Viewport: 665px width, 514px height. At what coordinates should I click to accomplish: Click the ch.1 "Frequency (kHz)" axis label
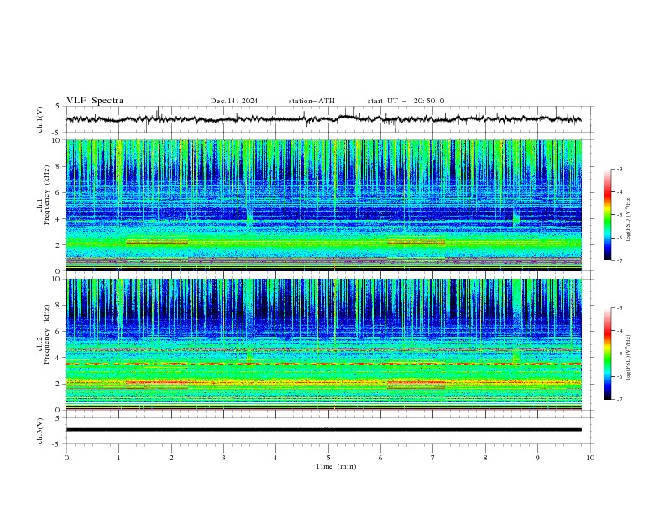tap(47, 196)
